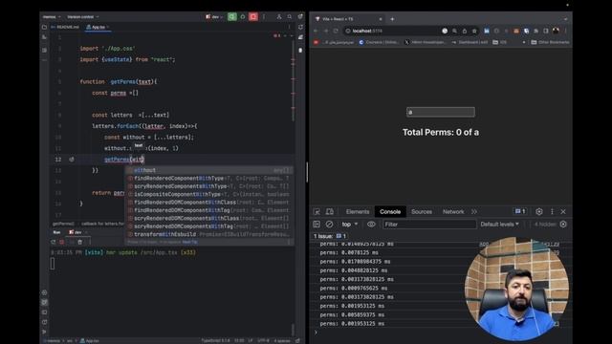Click the zoom magnifier icon in address bar
Screen dimensions: 612x344
[x=454, y=31]
